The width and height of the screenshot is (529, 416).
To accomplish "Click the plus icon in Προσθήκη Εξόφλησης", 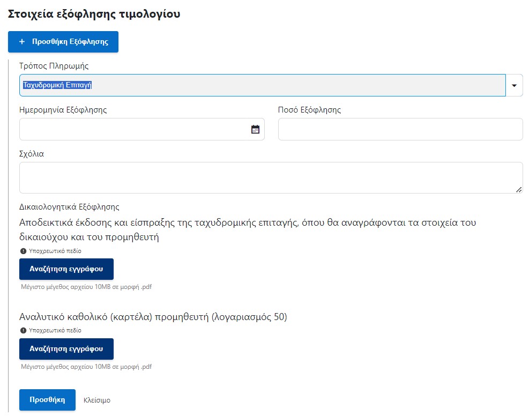I will point(22,41).
